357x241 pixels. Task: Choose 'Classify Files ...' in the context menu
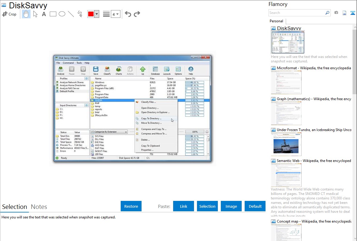[156, 102]
